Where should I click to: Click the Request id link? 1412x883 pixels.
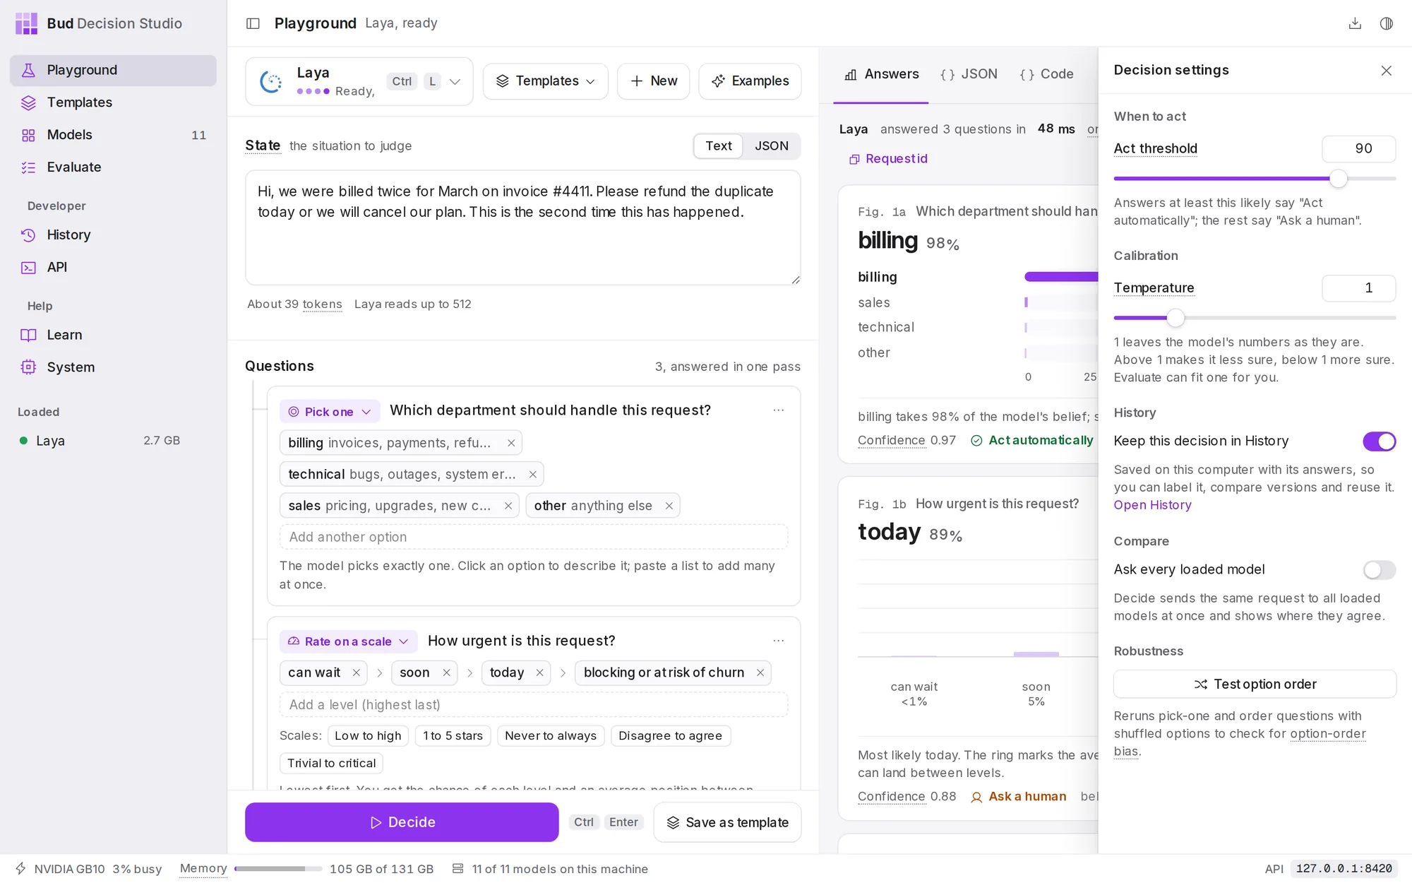click(x=888, y=159)
